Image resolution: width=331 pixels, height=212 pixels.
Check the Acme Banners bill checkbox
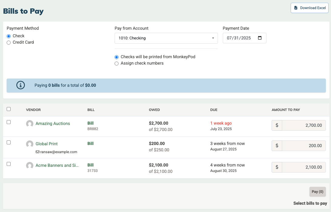tap(9, 164)
